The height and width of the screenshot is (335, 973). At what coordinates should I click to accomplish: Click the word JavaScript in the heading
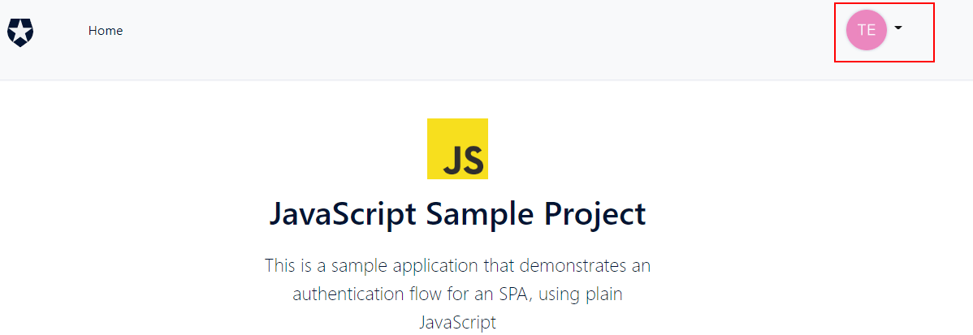(x=344, y=214)
